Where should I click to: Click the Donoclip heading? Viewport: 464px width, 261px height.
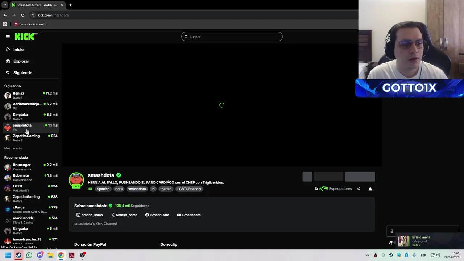(169, 245)
